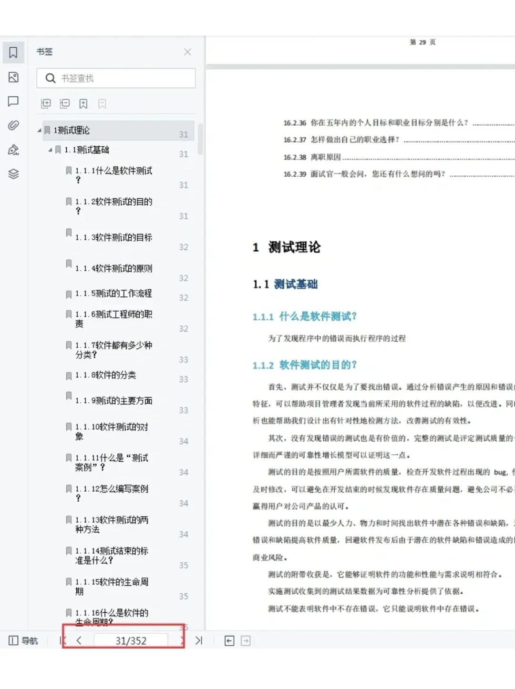Select the signature pen icon in sidebar
515x689 pixels.
click(13, 150)
